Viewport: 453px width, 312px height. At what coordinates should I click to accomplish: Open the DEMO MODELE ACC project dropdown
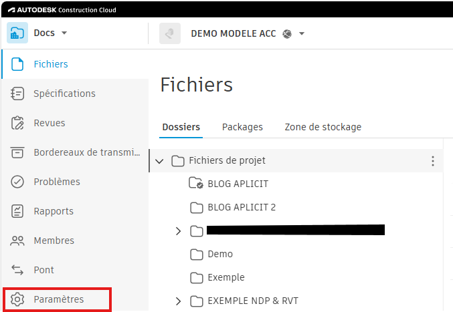click(302, 33)
